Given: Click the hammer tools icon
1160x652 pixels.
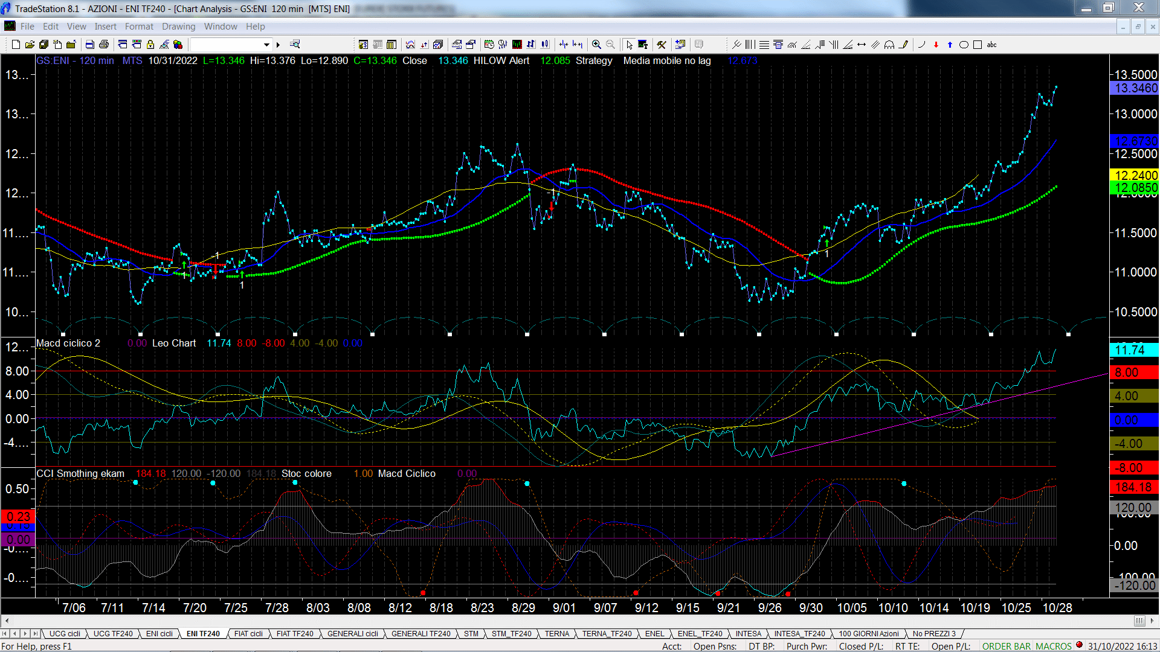Looking at the screenshot, I should click(662, 45).
